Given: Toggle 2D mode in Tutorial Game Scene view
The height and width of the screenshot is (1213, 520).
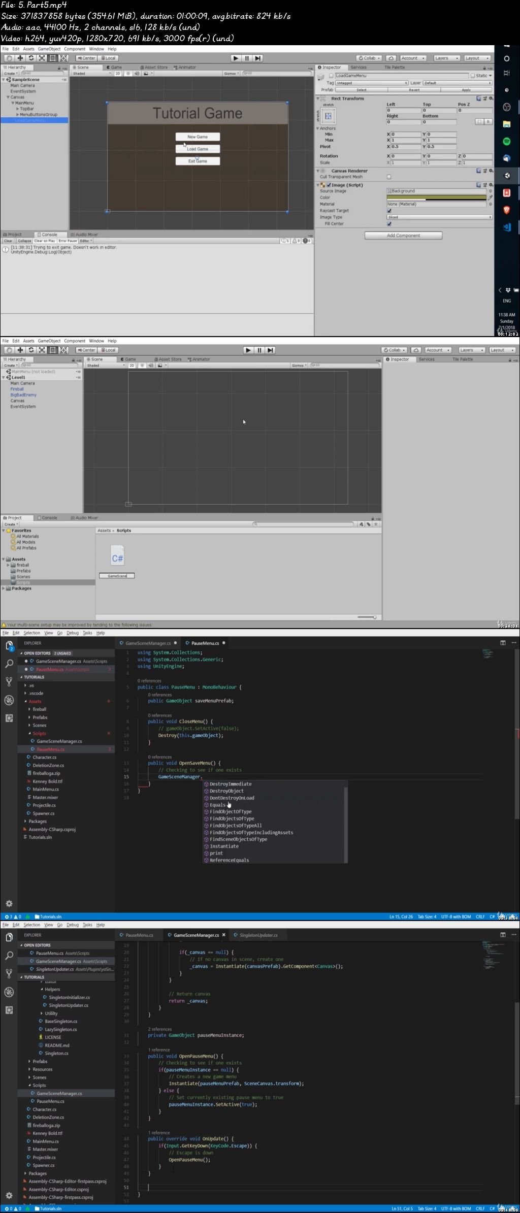Looking at the screenshot, I should [x=118, y=74].
